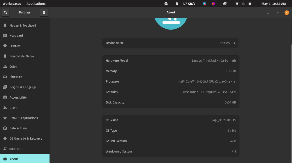Select Removable Media panel
This screenshot has height=163, width=292.
[25, 56]
